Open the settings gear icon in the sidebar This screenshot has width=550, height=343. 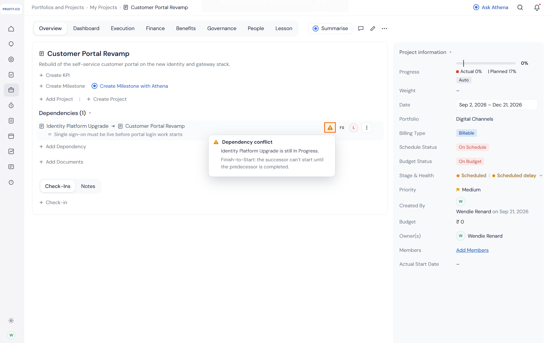[11, 321]
